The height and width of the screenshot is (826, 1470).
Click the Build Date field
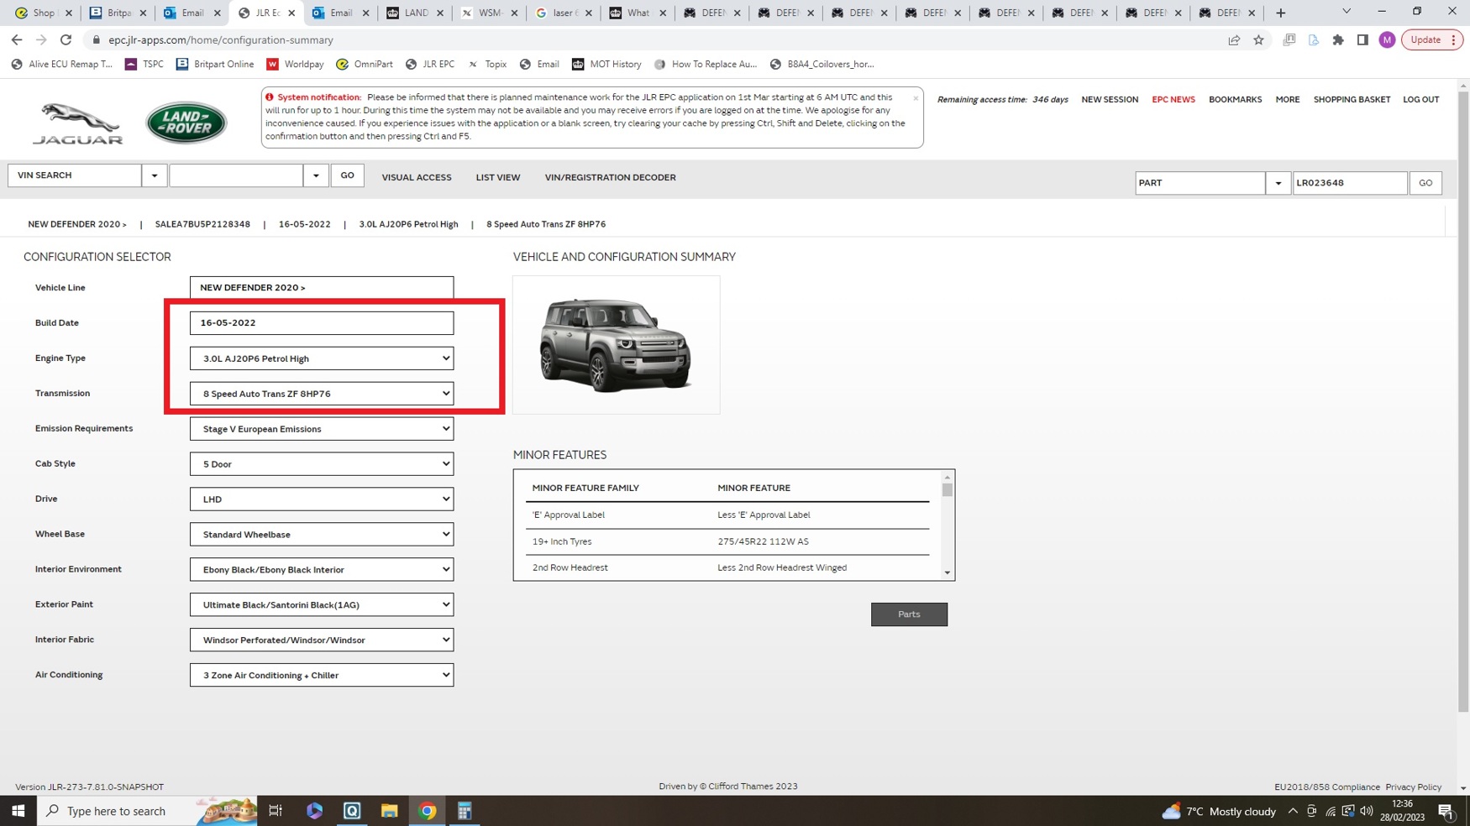coord(322,323)
